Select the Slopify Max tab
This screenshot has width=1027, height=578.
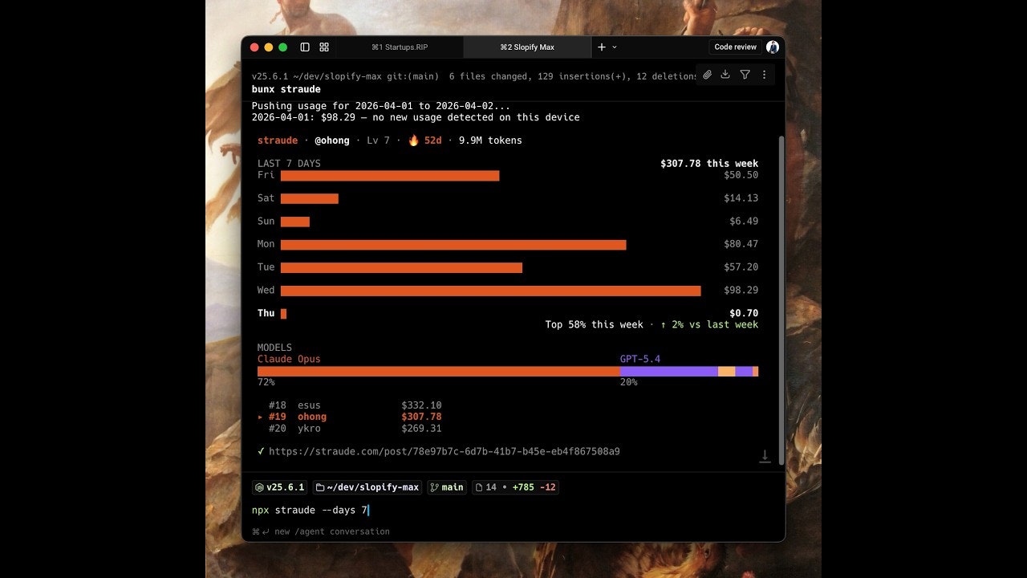click(527, 47)
